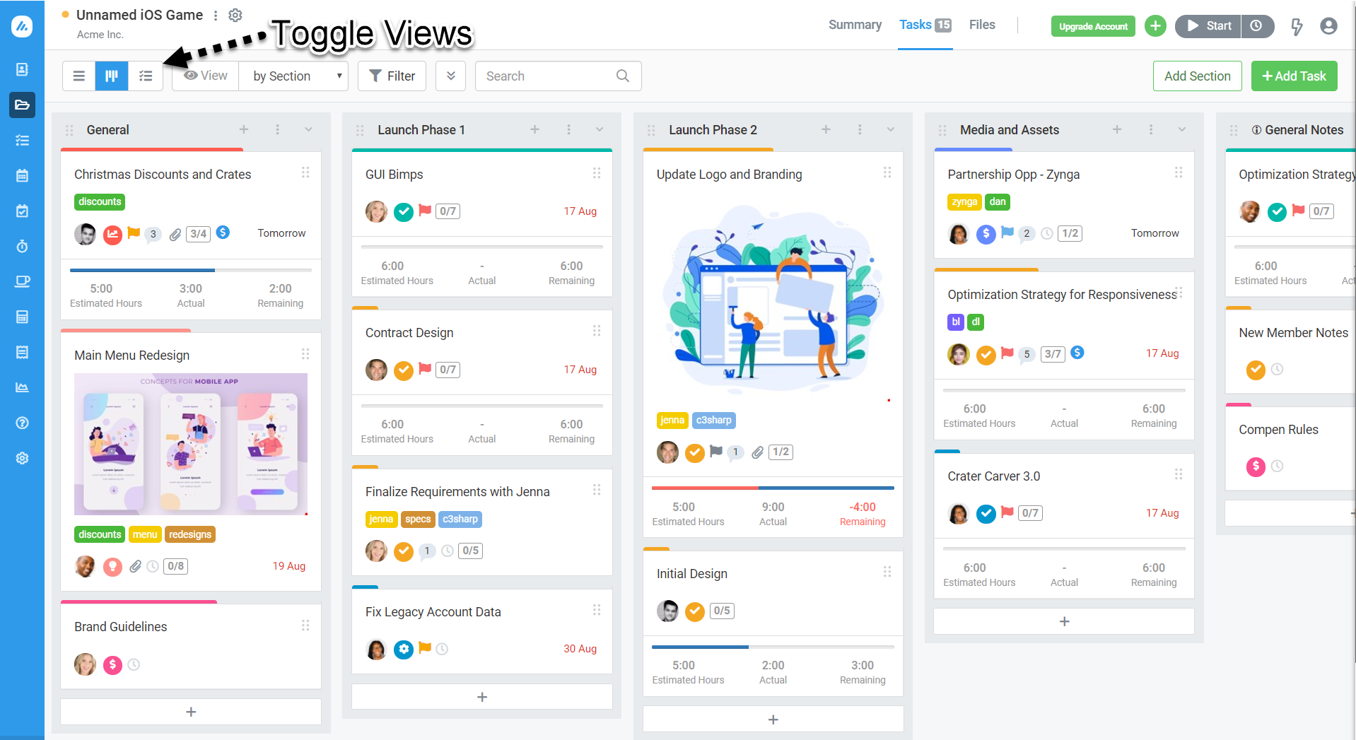Switch to the Summary tab
The width and height of the screenshot is (1356, 740).
pos(855,25)
